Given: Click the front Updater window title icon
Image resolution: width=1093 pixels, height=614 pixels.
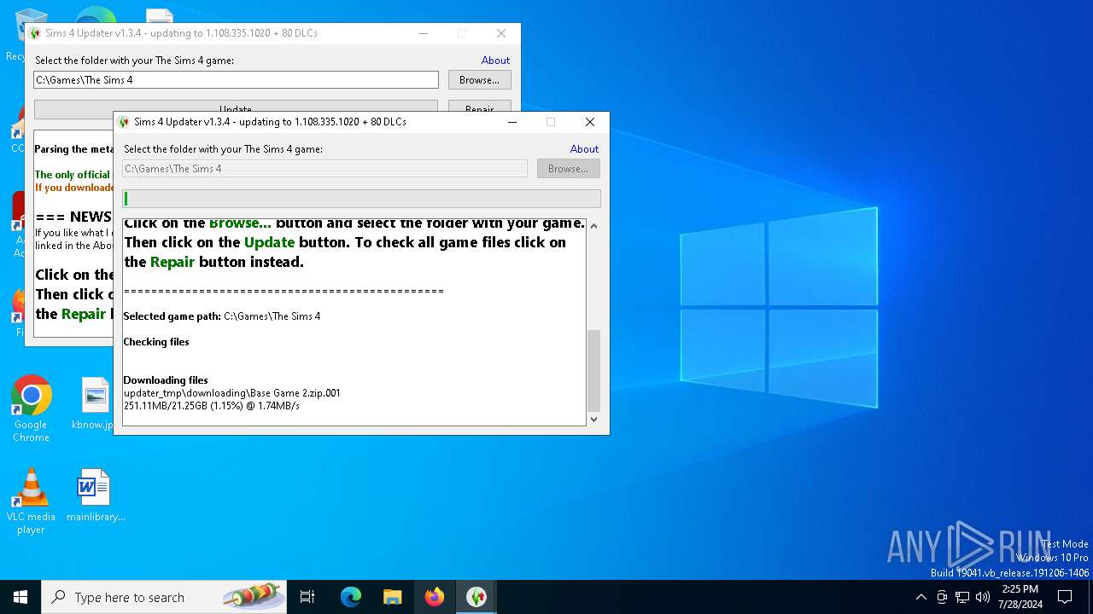Looking at the screenshot, I should coord(124,122).
